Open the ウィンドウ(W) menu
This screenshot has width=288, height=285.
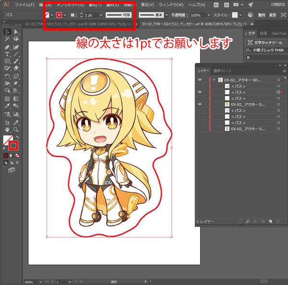(171, 5)
